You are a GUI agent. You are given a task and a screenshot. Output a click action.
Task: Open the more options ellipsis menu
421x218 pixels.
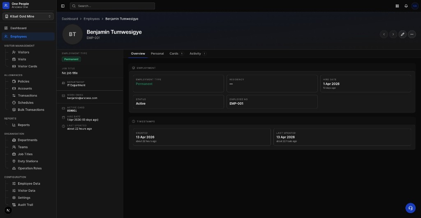click(412, 34)
